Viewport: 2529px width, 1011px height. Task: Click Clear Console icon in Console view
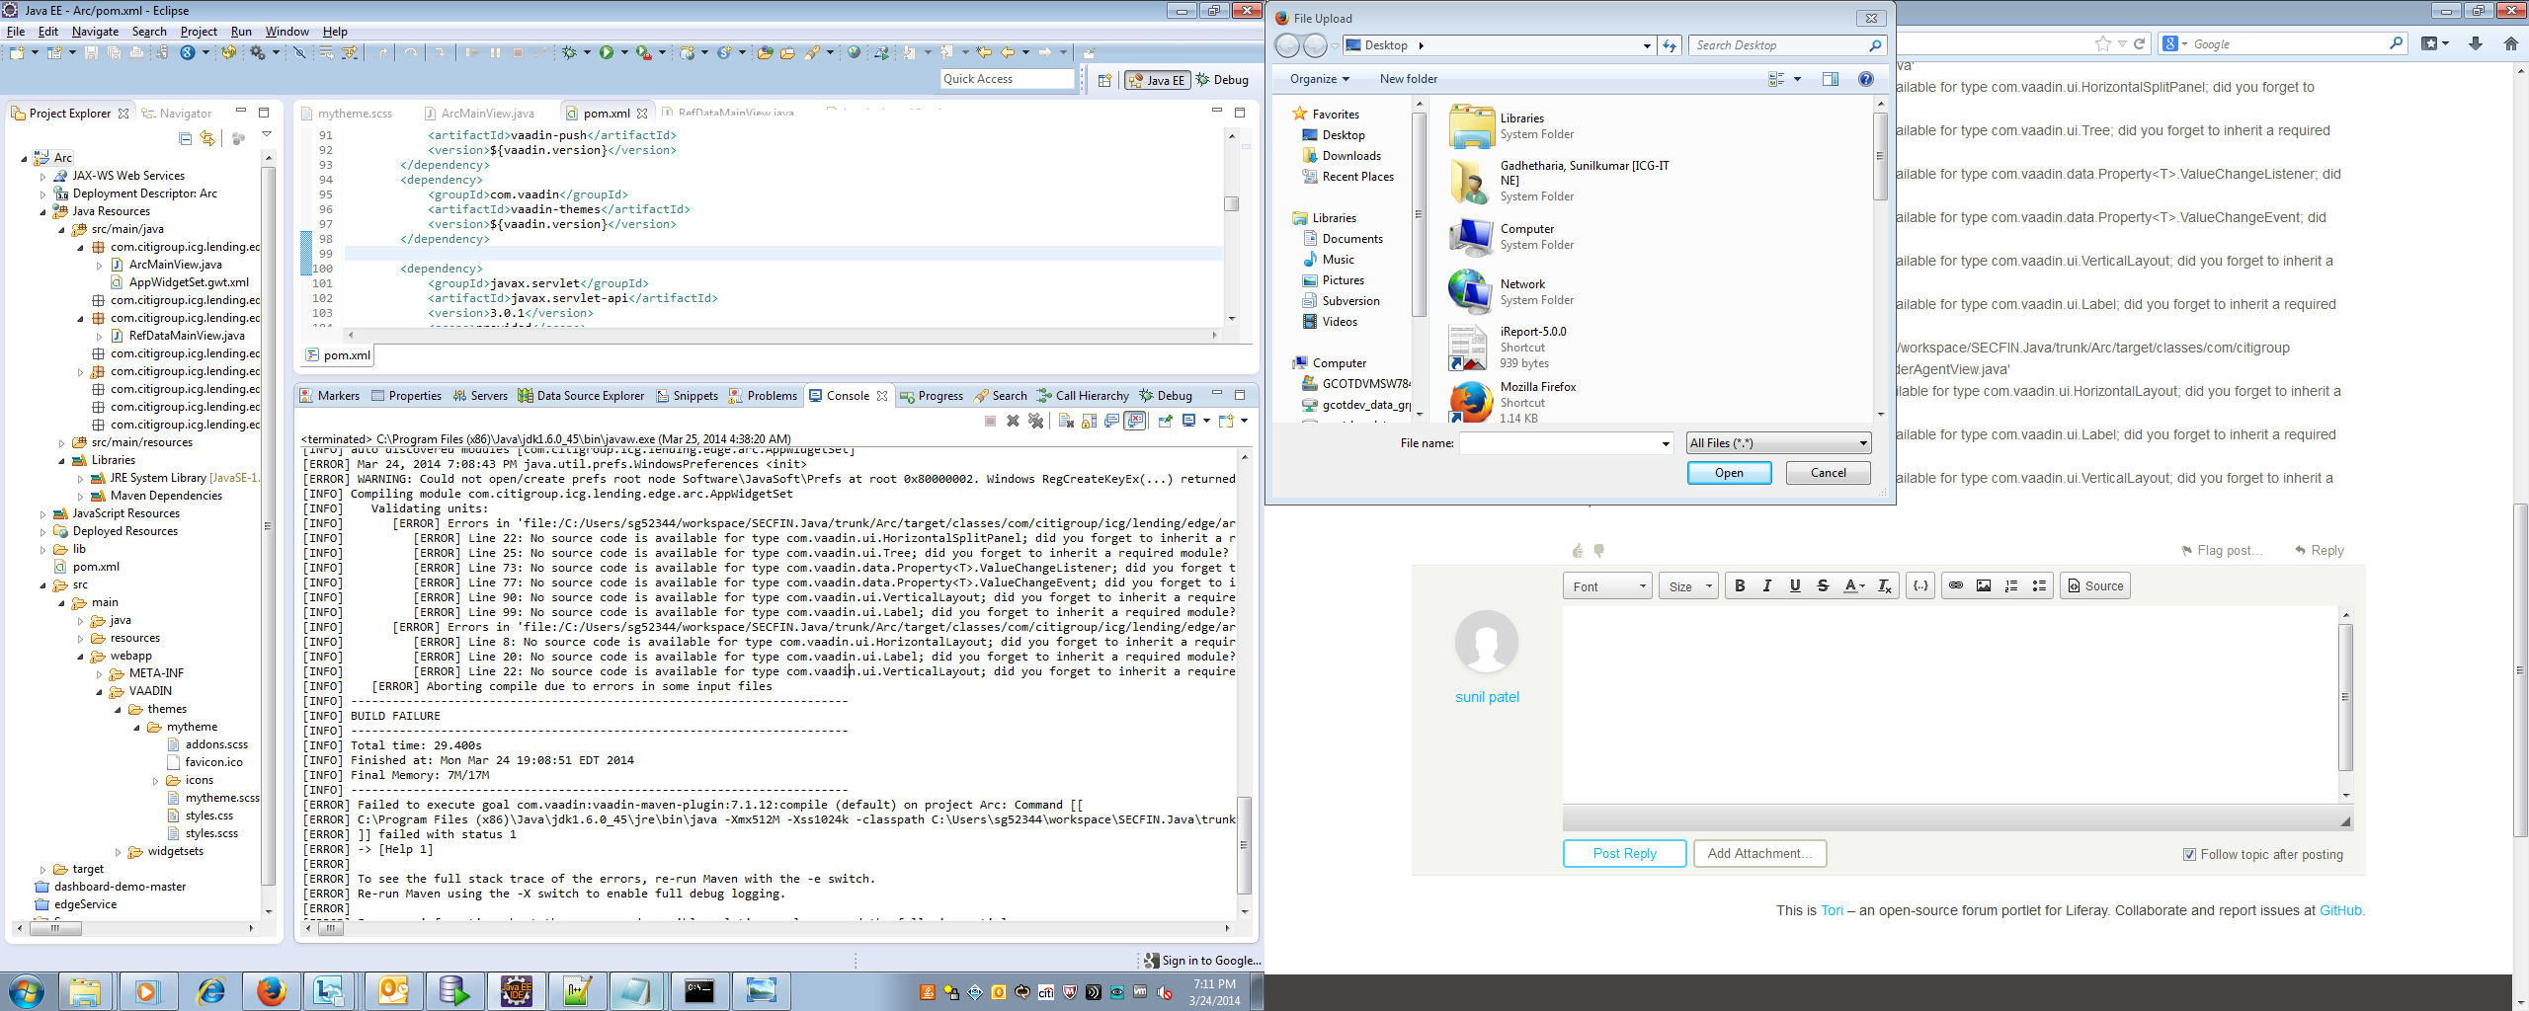(1065, 421)
